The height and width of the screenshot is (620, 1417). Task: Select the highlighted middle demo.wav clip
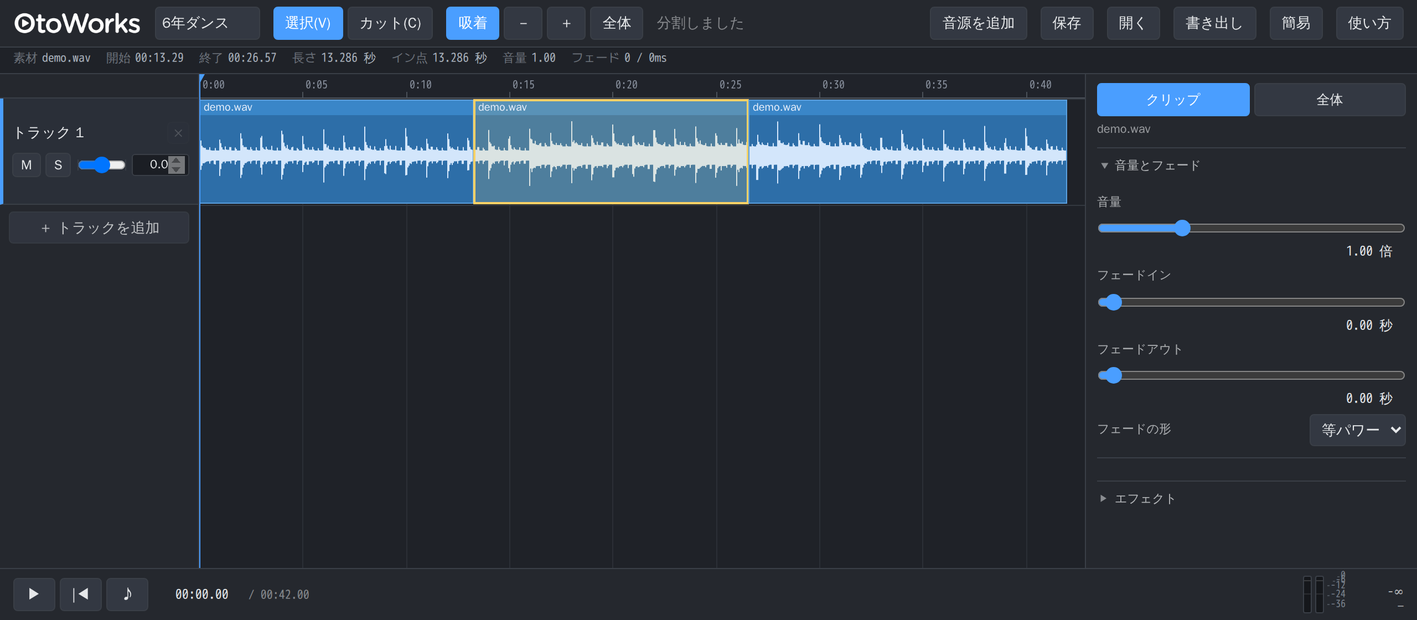click(611, 152)
